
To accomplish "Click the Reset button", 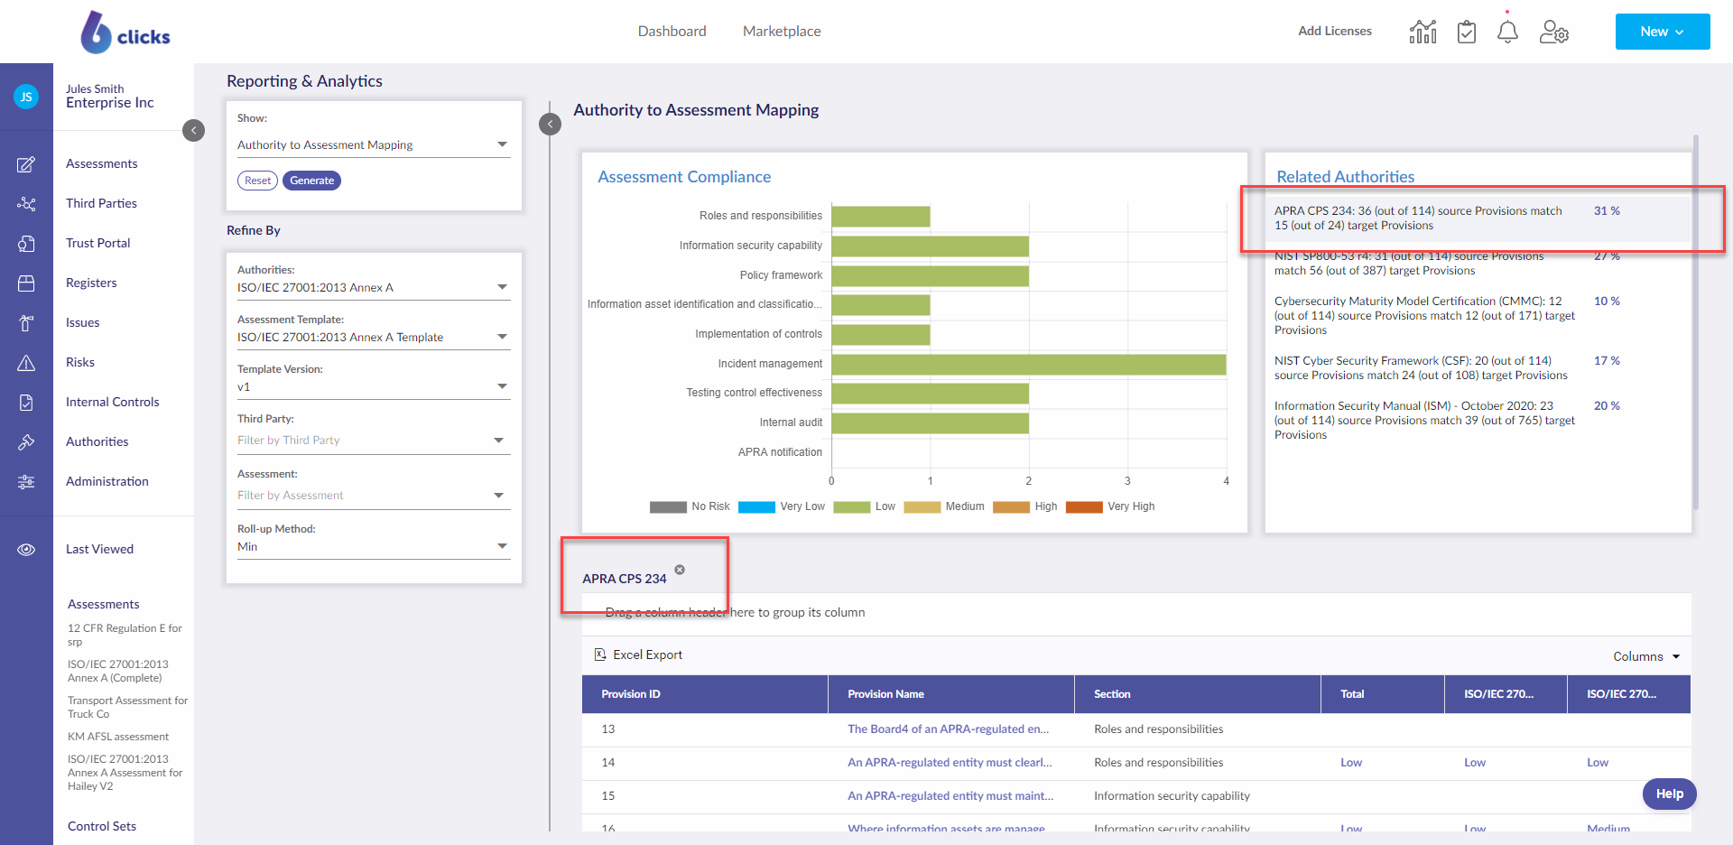I will [257, 181].
